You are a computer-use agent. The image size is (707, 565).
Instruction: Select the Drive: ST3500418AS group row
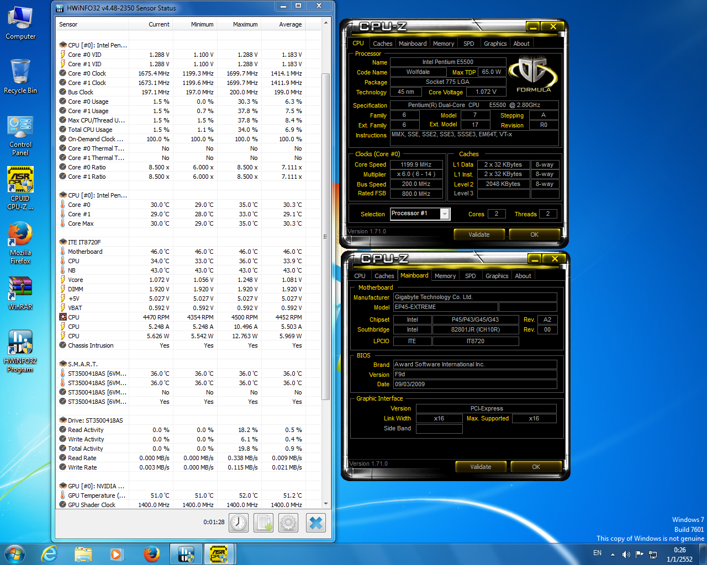click(188, 420)
